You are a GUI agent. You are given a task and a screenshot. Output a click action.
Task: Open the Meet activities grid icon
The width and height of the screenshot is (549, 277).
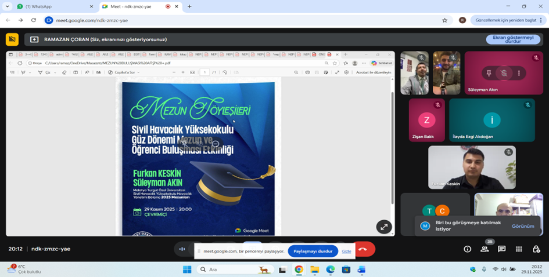(519, 249)
